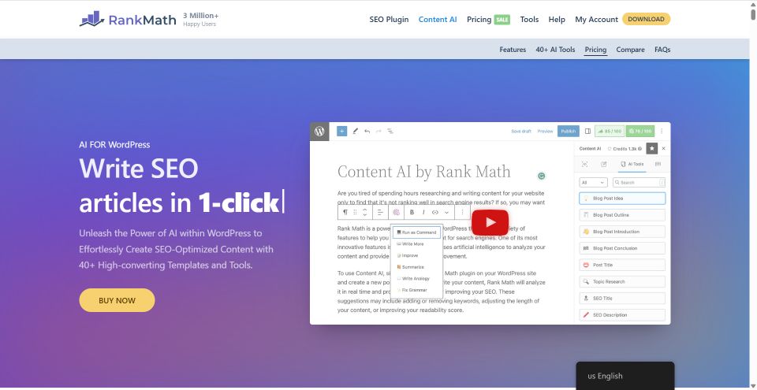Click the BUY NOW button
Image resolution: width=757 pixels, height=390 pixels.
117,300
